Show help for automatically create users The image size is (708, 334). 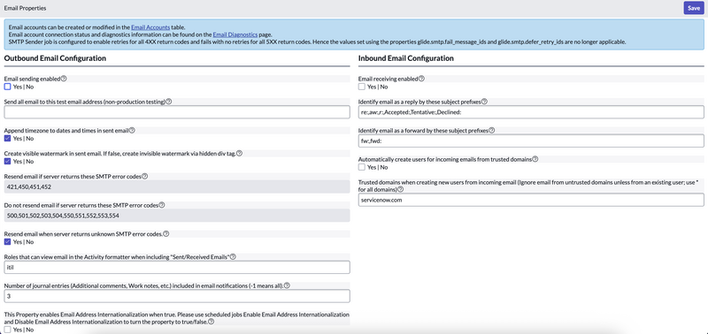pyautogui.click(x=535, y=159)
